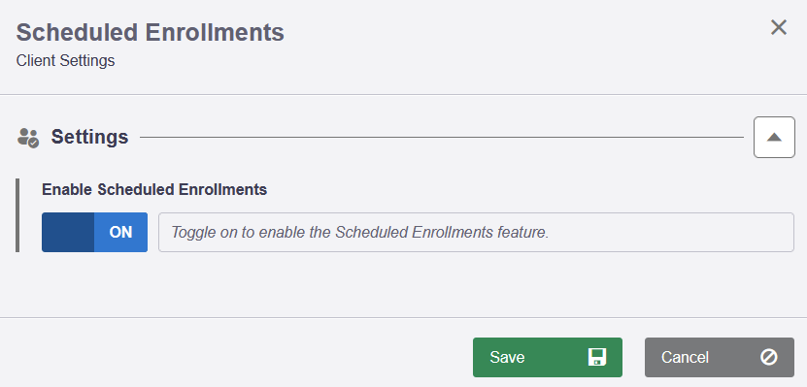The height and width of the screenshot is (387, 807).
Task: Click the word Cancel on gray button
Action: (685, 357)
